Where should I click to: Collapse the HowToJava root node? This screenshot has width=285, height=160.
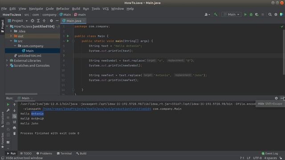tap(7, 27)
